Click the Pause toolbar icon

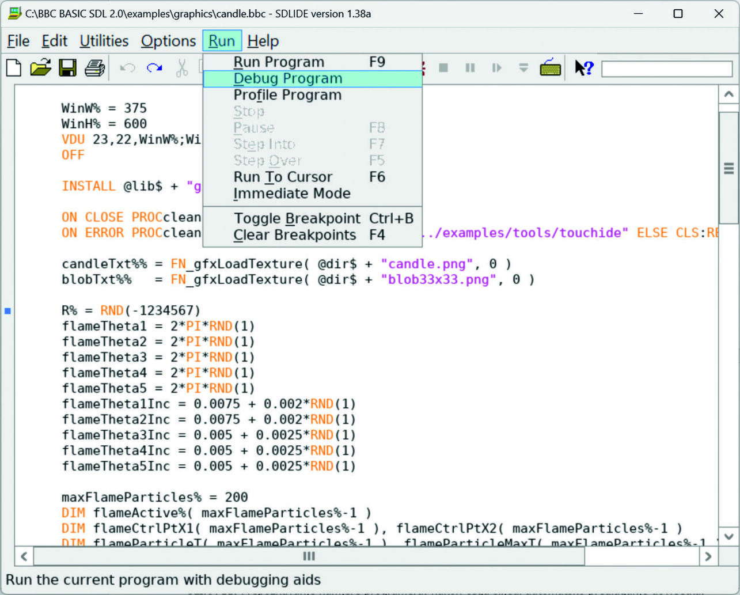470,68
